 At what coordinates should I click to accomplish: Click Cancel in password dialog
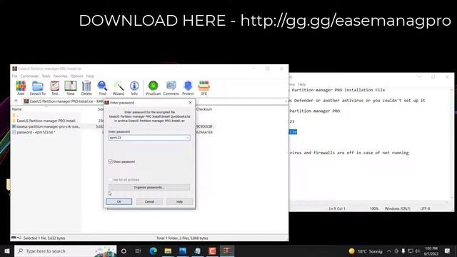pyautogui.click(x=149, y=201)
